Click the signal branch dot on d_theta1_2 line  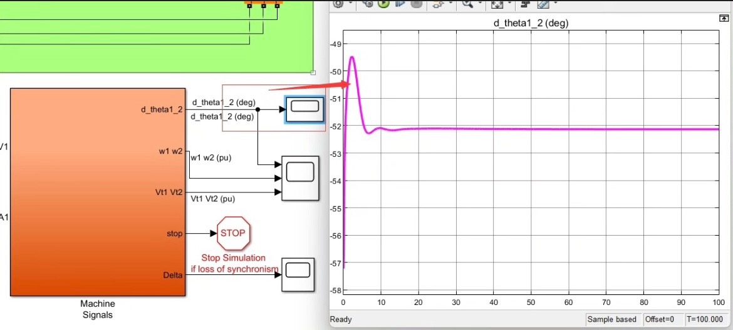pos(258,109)
